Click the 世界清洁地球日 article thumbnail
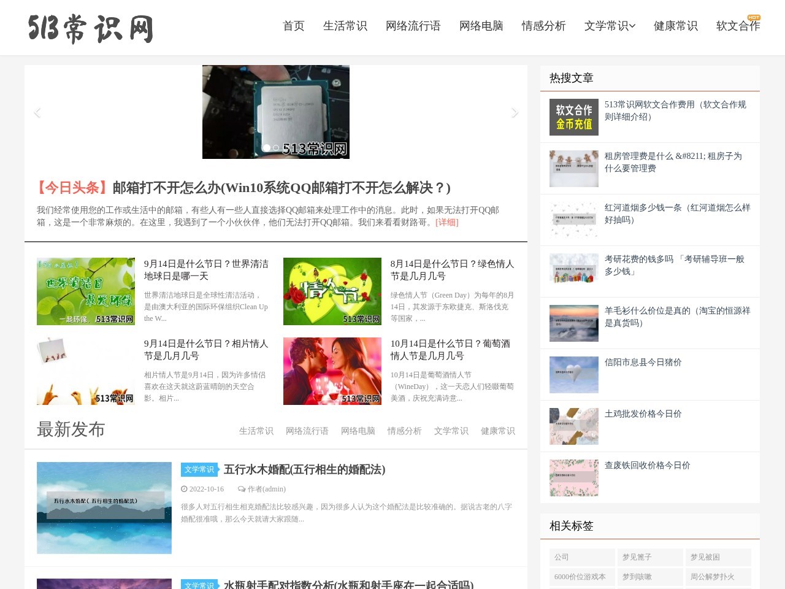Screen dimensions: 785x589 tap(85, 291)
